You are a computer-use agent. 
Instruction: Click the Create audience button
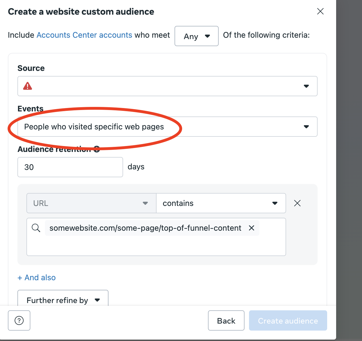288,321
